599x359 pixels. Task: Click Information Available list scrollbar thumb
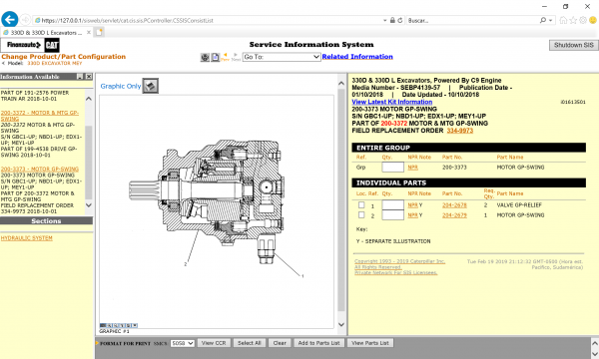pos(89,163)
